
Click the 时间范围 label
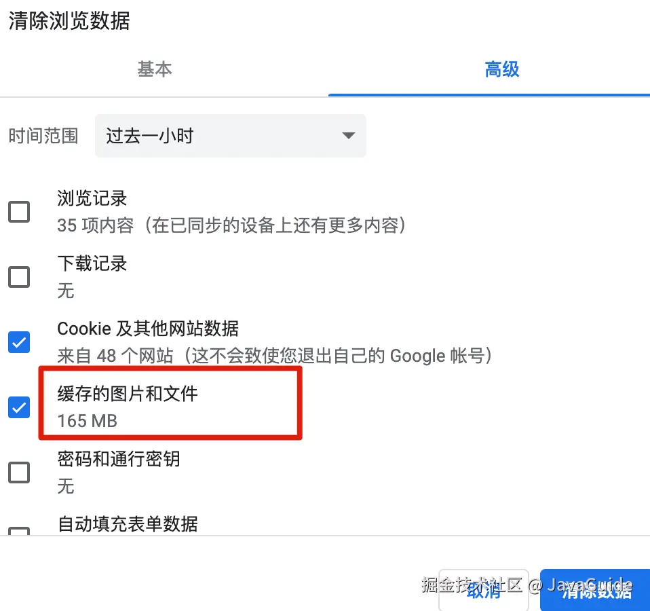(43, 136)
